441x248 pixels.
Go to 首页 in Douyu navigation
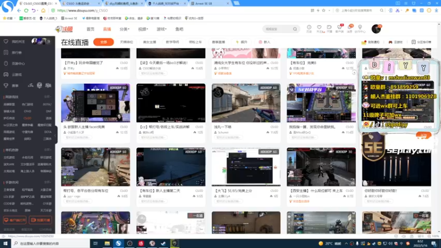[x=90, y=29]
